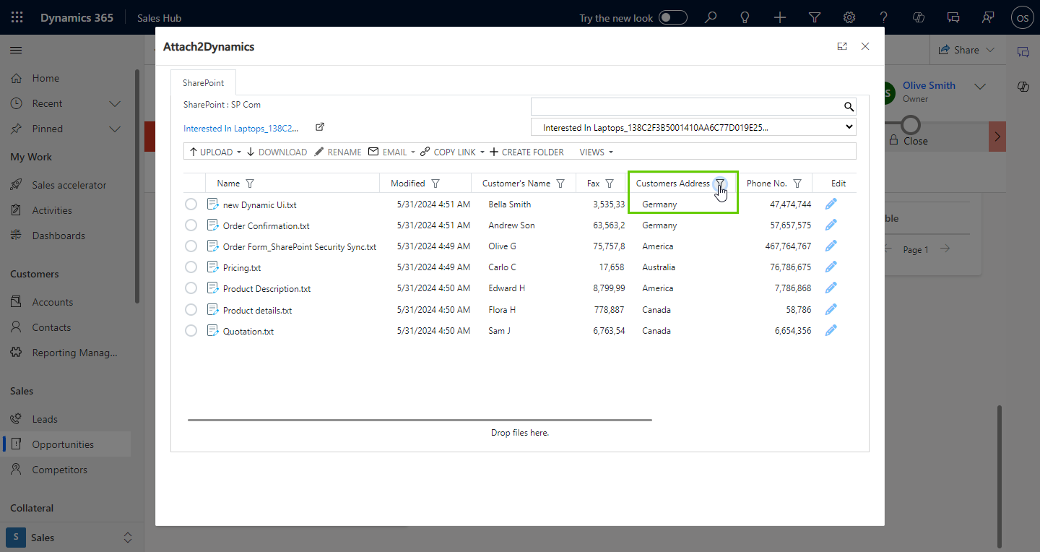Click the horizontal scrollbar under the file list
Viewport: 1040px width, 552px height.
[x=420, y=420]
